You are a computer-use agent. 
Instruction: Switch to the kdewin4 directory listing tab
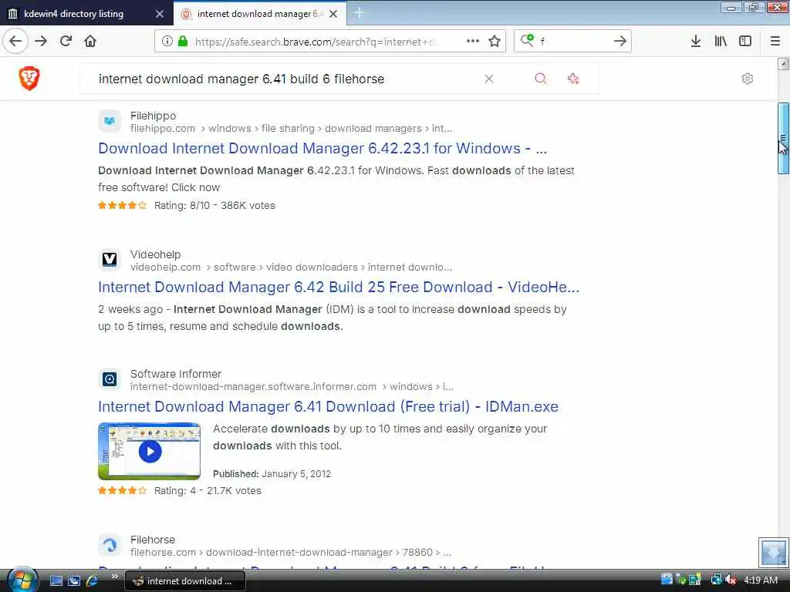[x=73, y=14]
